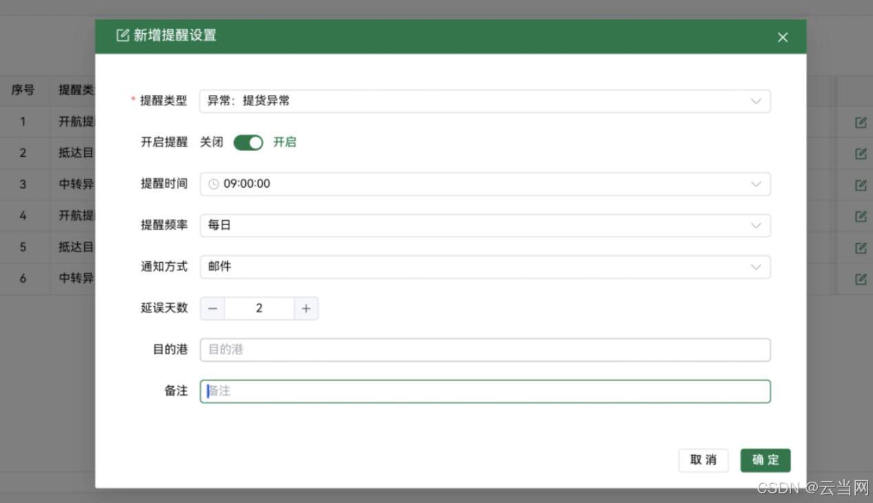The width and height of the screenshot is (873, 503).
Task: Click the chevron arrow in 提醒频率 field
Action: (756, 225)
